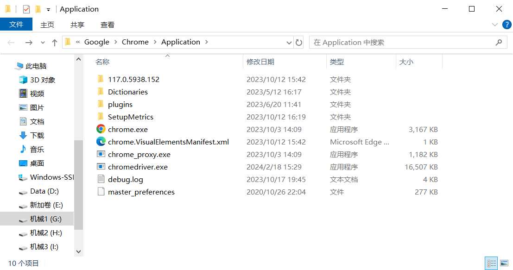
Task: Expand the ribbon with the chevron
Action: point(494,25)
